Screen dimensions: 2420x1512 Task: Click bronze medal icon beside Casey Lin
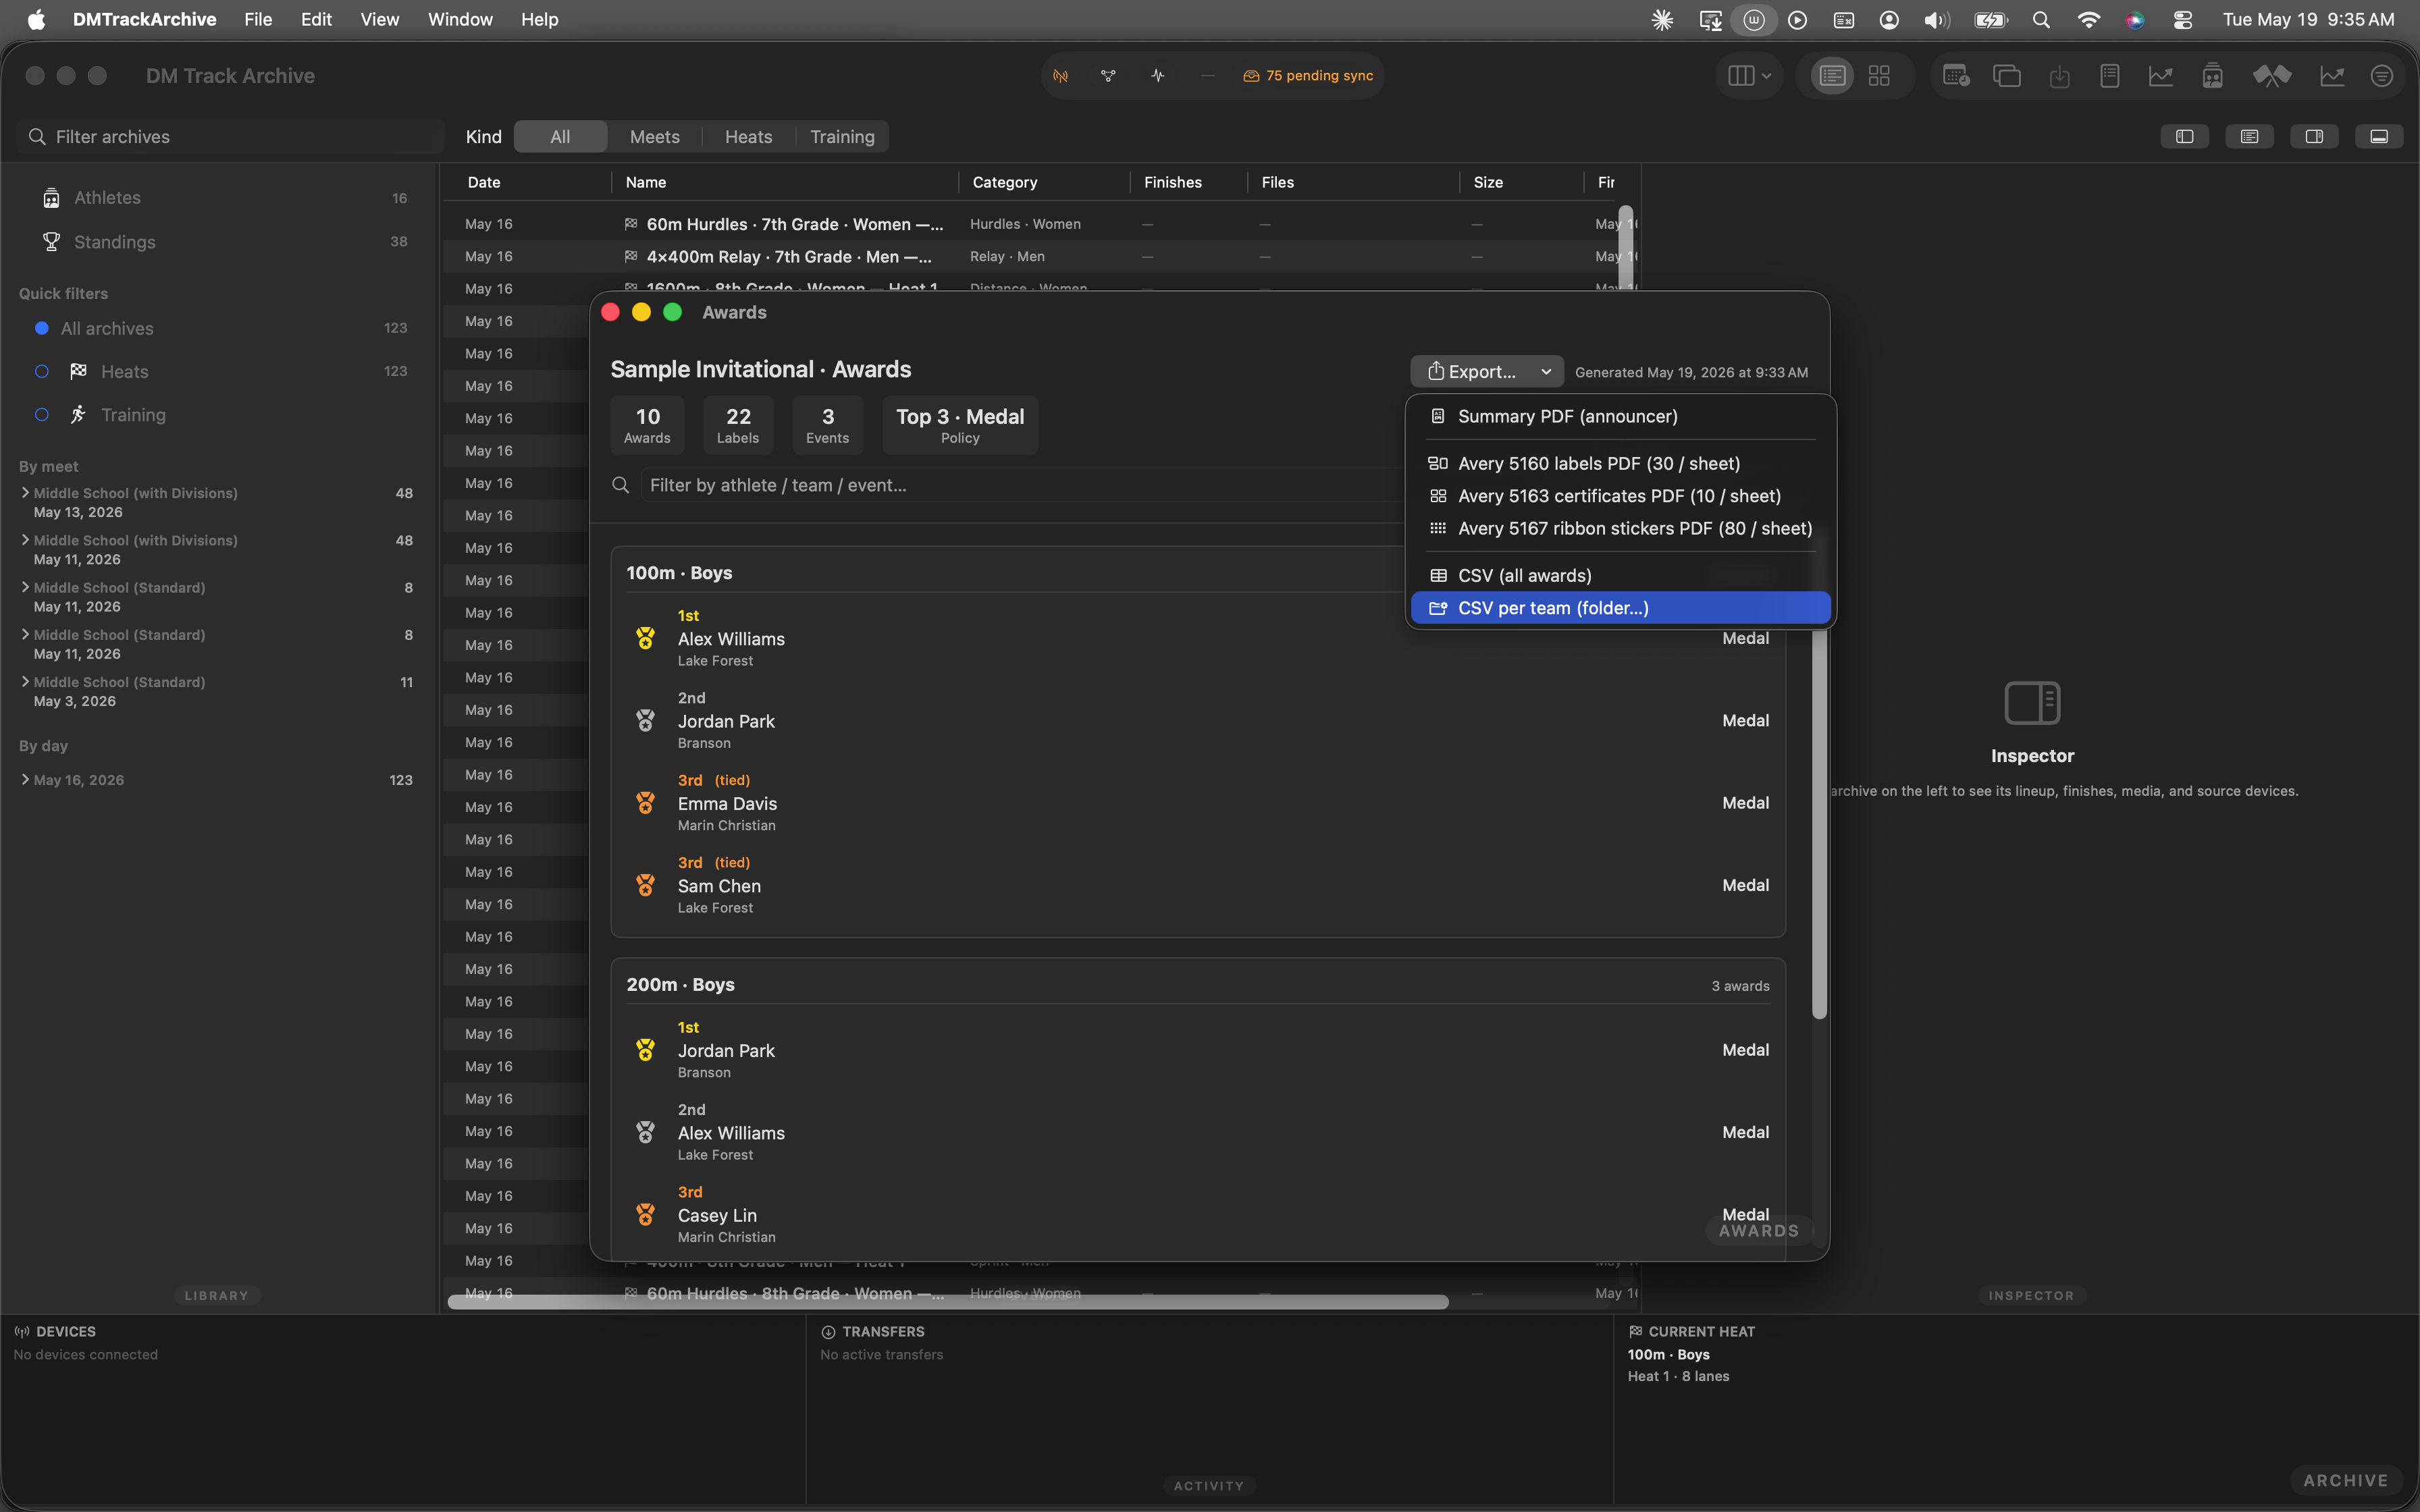pyautogui.click(x=646, y=1214)
